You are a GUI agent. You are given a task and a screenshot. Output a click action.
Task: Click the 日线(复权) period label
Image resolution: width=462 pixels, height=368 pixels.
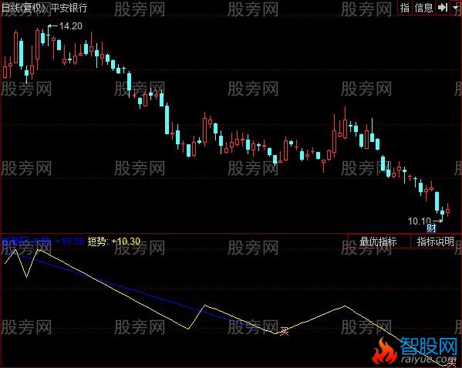(24, 8)
